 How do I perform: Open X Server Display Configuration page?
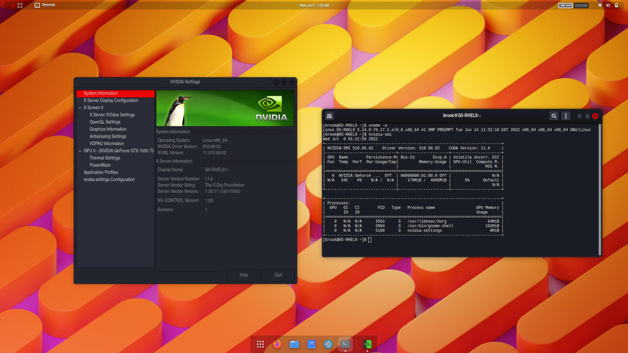point(111,100)
